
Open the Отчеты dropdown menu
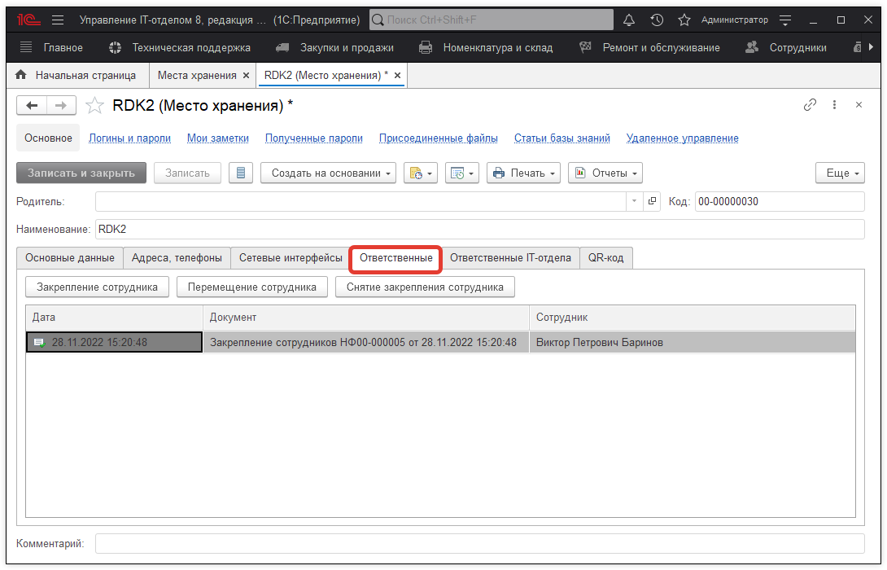pyautogui.click(x=605, y=173)
